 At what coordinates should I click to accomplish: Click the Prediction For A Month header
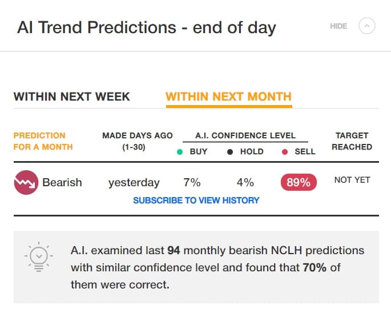click(x=43, y=141)
